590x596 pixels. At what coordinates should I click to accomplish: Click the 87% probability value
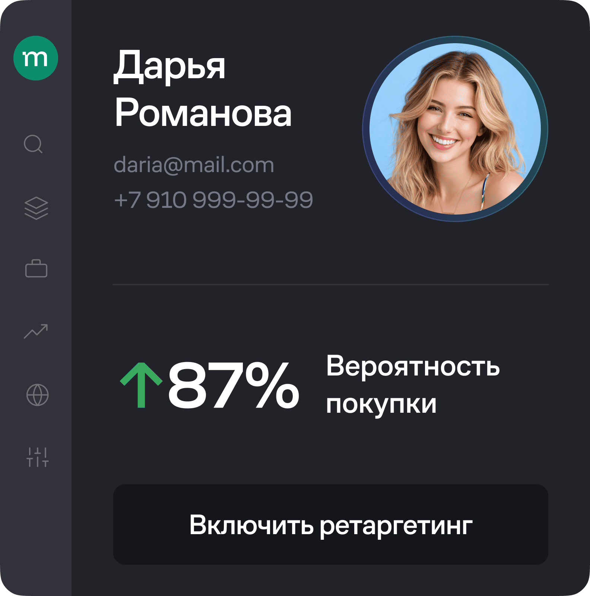click(234, 385)
